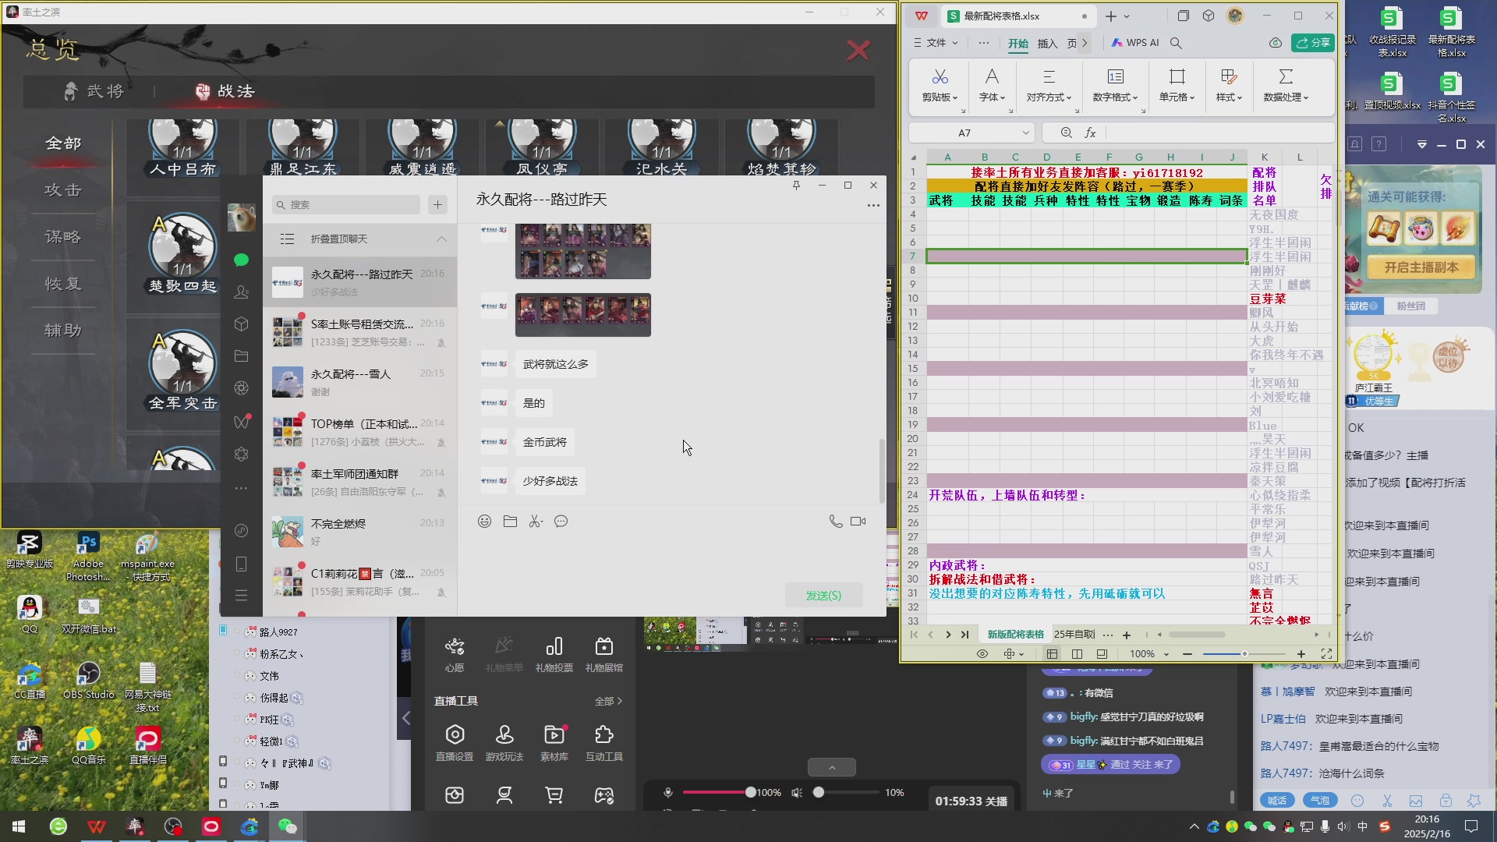This screenshot has height=842, width=1497.
Task: Open Windows Start menu
Action: point(19,826)
